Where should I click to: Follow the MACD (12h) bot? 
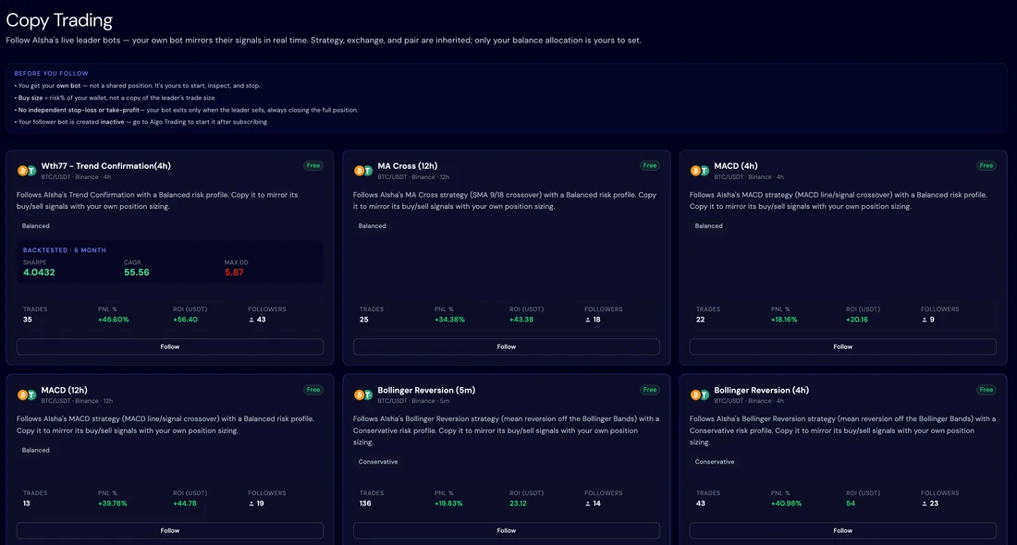(x=170, y=530)
